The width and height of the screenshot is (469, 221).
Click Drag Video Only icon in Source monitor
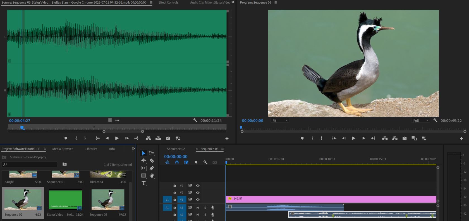point(110,120)
